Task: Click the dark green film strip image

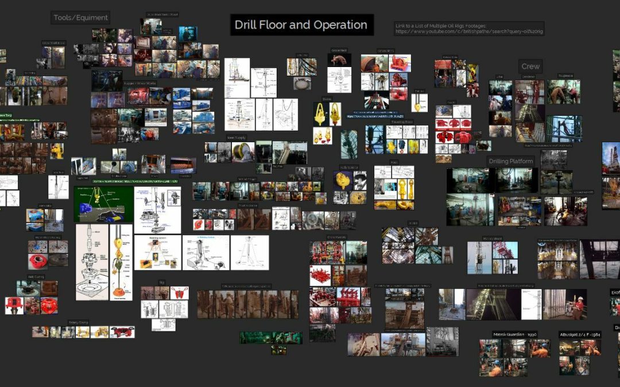Action: (270, 338)
